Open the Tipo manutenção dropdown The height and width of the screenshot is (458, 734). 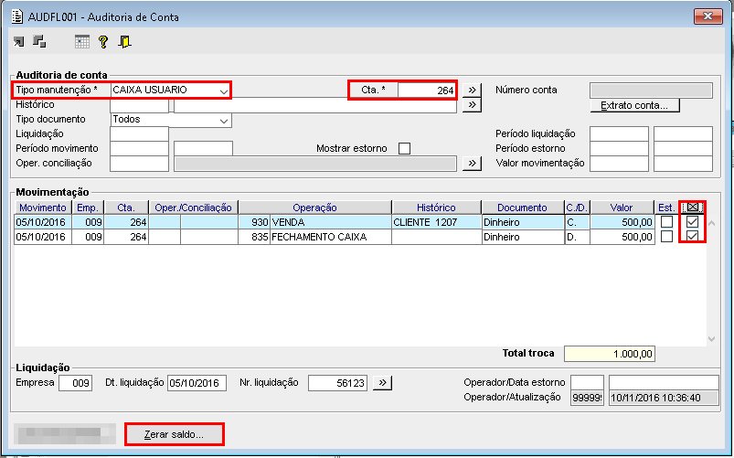point(224,91)
